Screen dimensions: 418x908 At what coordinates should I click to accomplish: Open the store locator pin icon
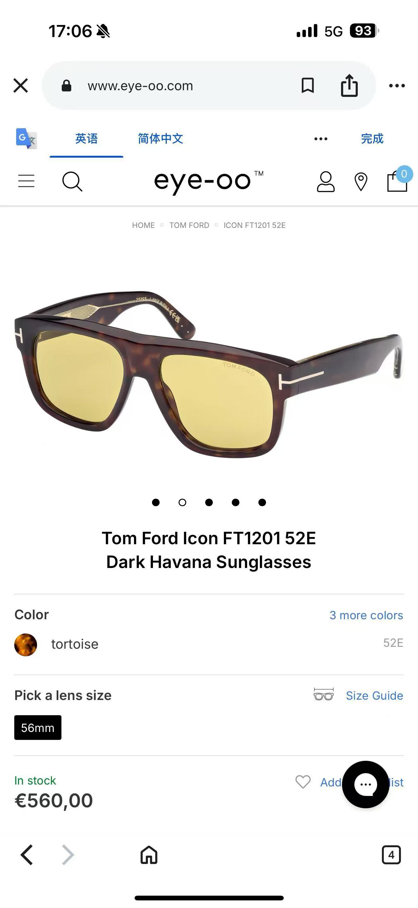[x=361, y=182]
